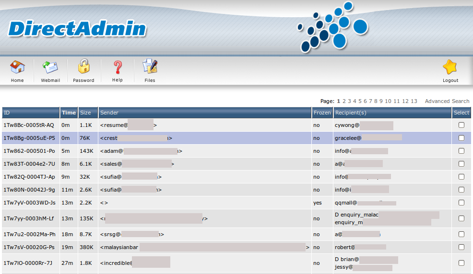Select checkbox for message 1Tw7IO-0000Rr-7J
Image resolution: width=473 pixels, height=274 pixels.
461,263
